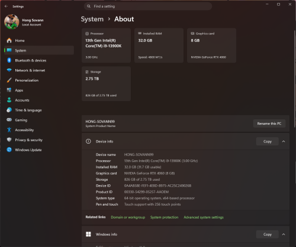
Task: Click the Privacy & security shield icon
Action: click(x=9, y=139)
